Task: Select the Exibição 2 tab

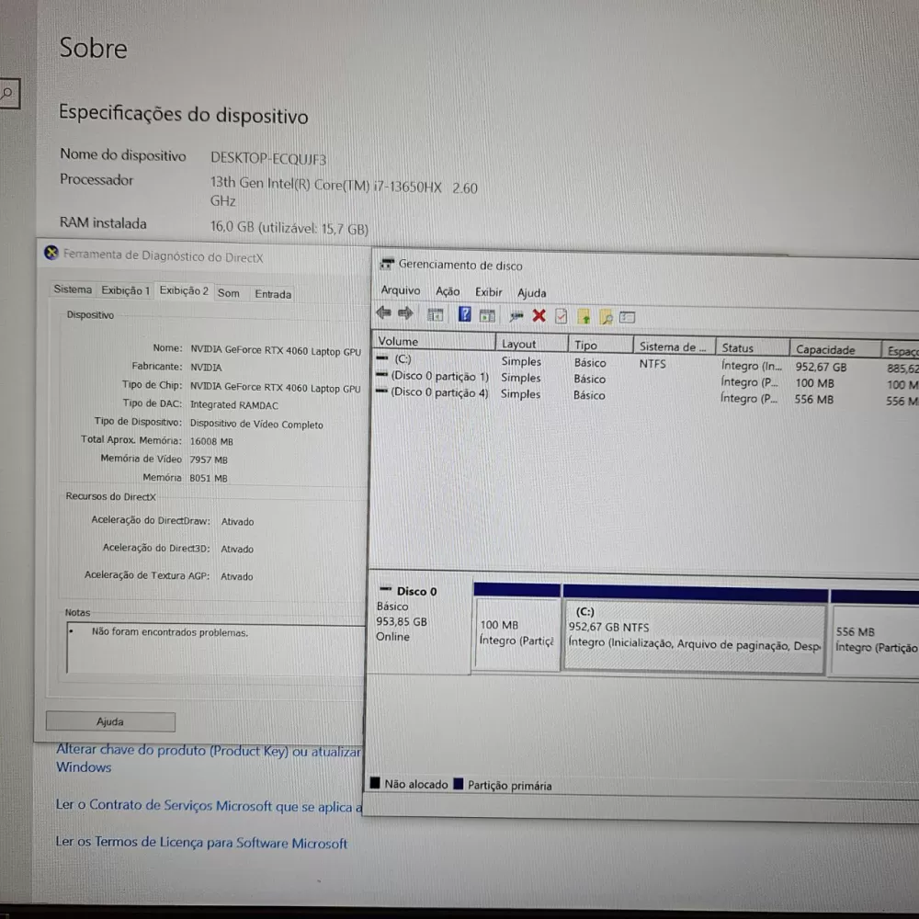Action: coord(184,290)
